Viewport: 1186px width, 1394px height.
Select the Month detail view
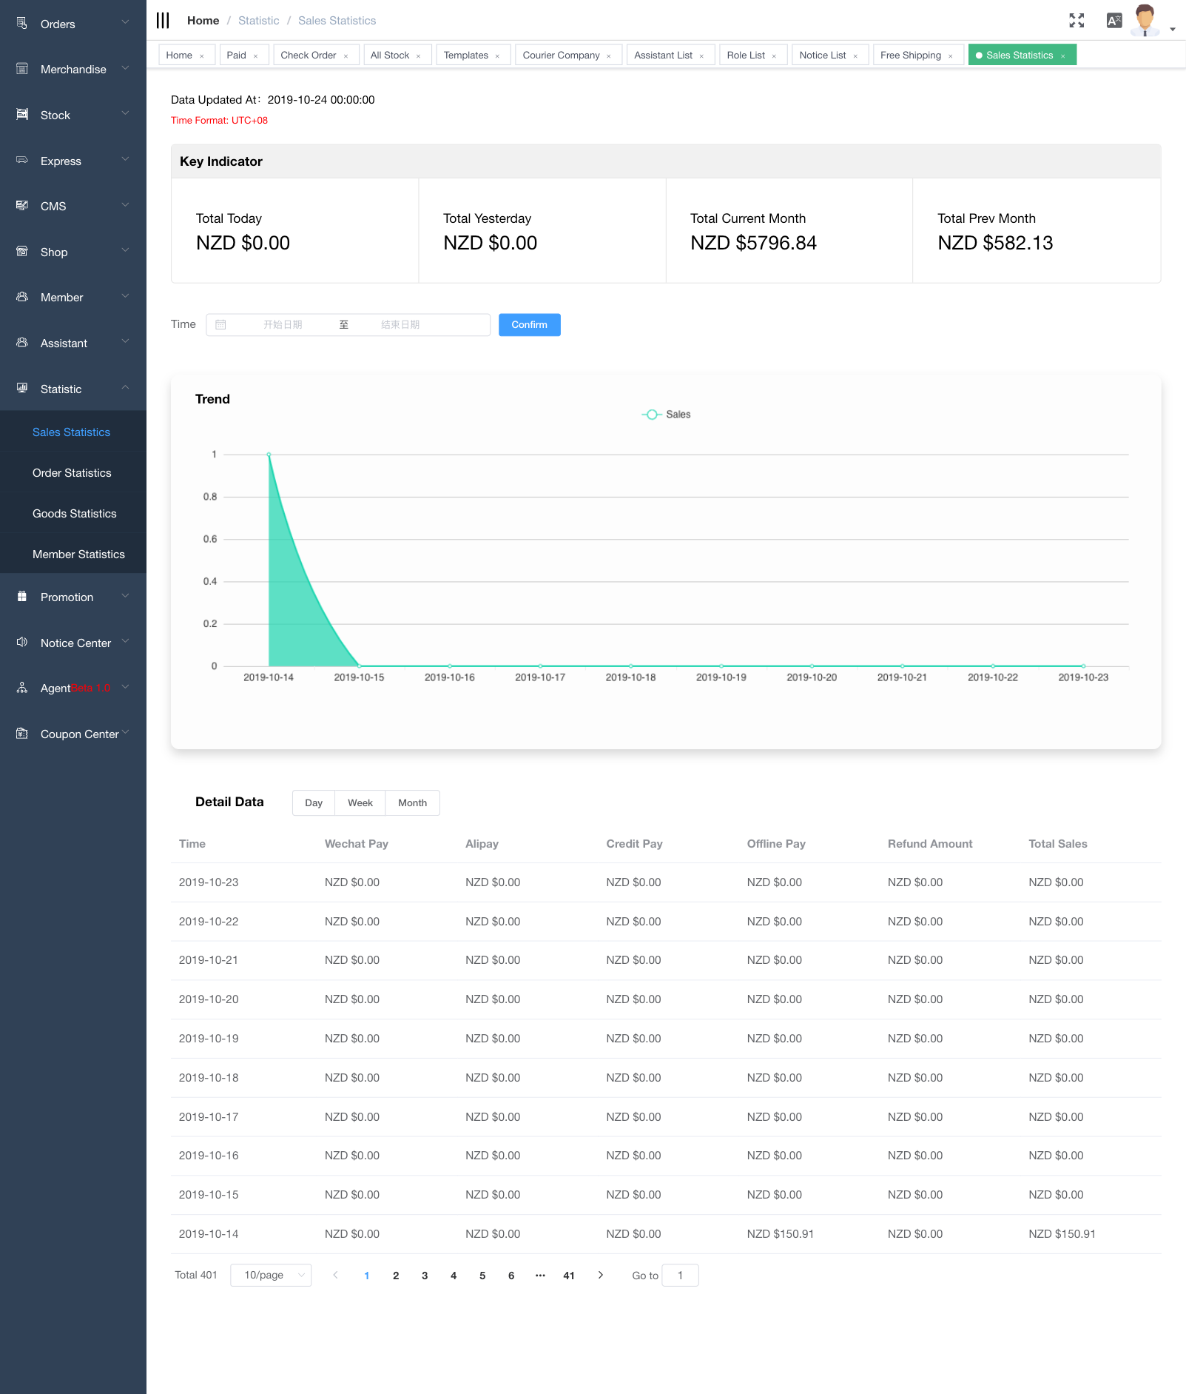[413, 803]
